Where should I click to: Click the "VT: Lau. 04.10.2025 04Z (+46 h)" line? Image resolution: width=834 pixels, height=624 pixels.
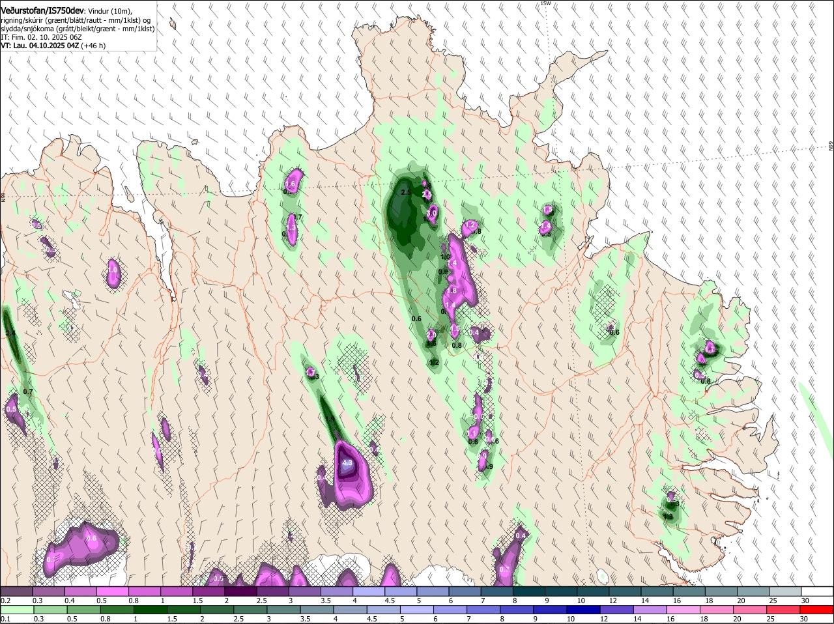coord(53,46)
